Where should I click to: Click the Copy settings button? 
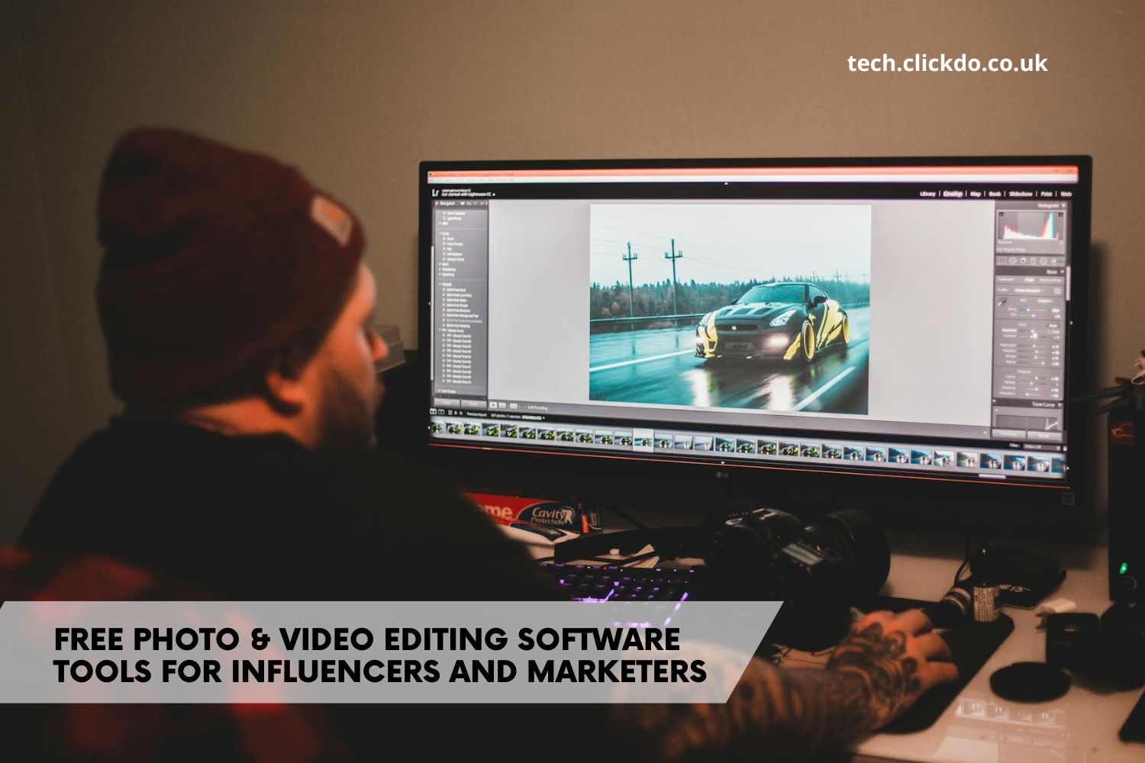(447, 403)
